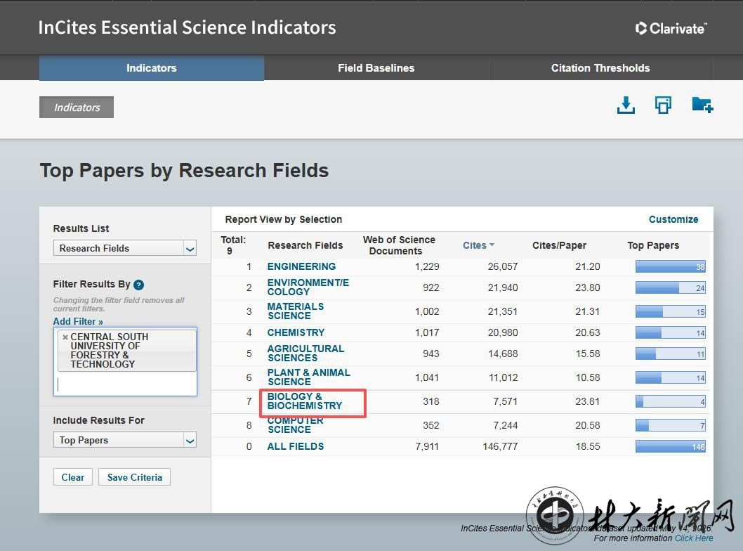
Task: Click the Environment/Ecology top papers bar (24)
Action: point(671,288)
